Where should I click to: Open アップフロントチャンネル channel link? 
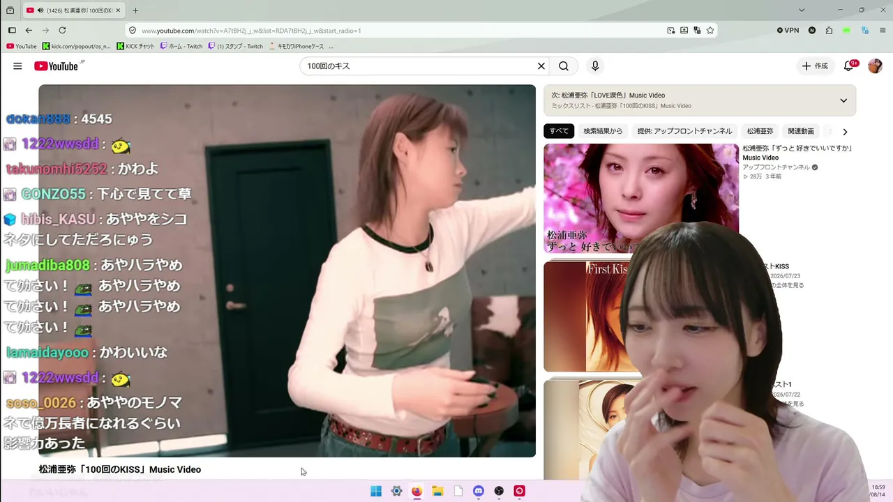(776, 167)
